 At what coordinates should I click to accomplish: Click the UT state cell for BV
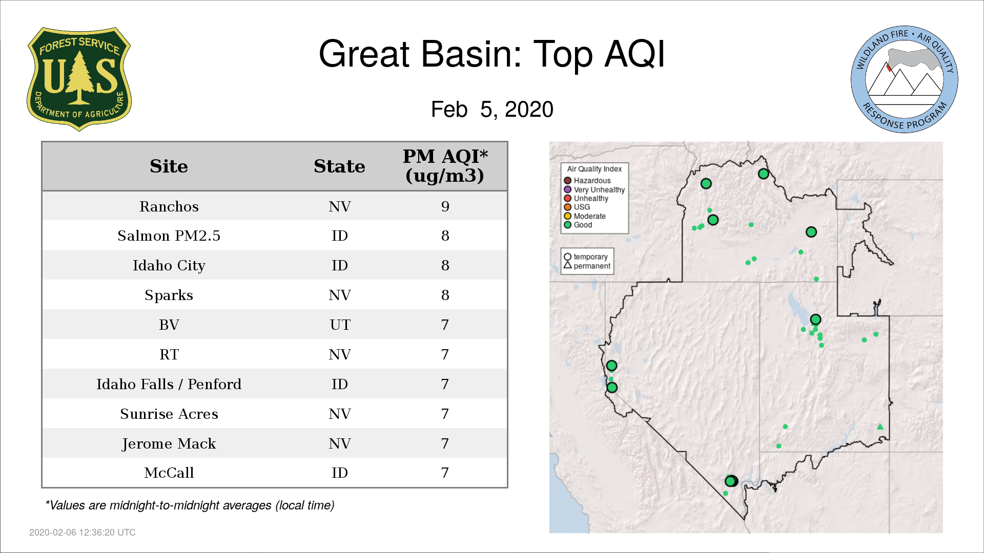click(x=340, y=325)
